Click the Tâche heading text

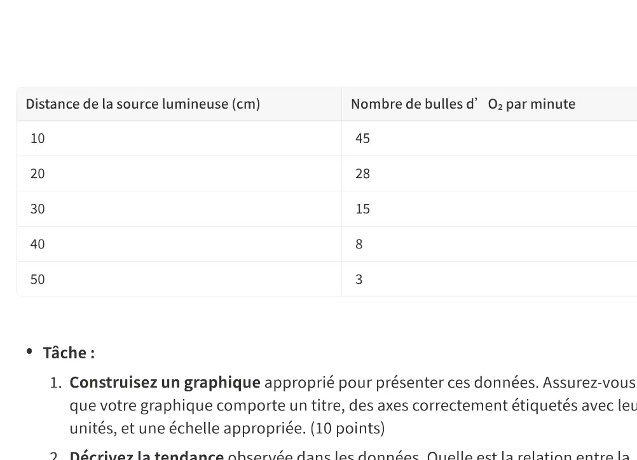(69, 353)
